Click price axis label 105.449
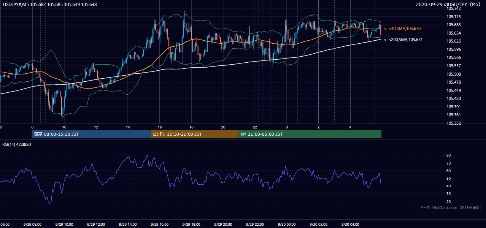This screenshot has width=486, height=228. 453,90
